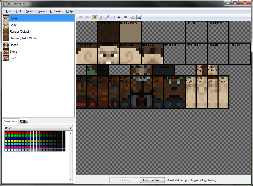Image resolution: width=253 pixels, height=186 pixels.
Task: Click the Hat-Front texture region
Action: [x=196, y=54]
